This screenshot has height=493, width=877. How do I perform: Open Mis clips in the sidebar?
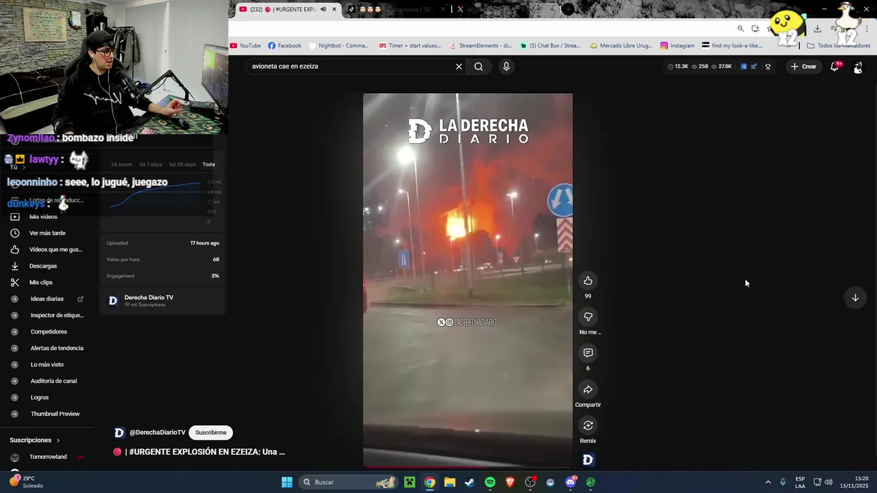coord(41,283)
